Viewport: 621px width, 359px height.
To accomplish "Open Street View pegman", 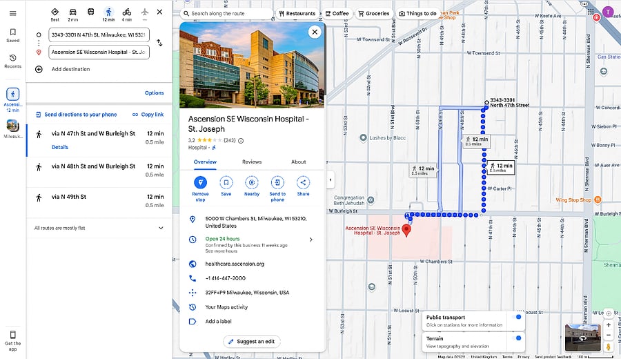I will coord(609,347).
